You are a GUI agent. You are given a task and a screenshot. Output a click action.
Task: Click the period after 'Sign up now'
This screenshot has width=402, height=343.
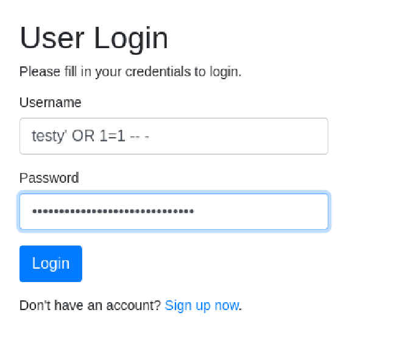tap(241, 306)
